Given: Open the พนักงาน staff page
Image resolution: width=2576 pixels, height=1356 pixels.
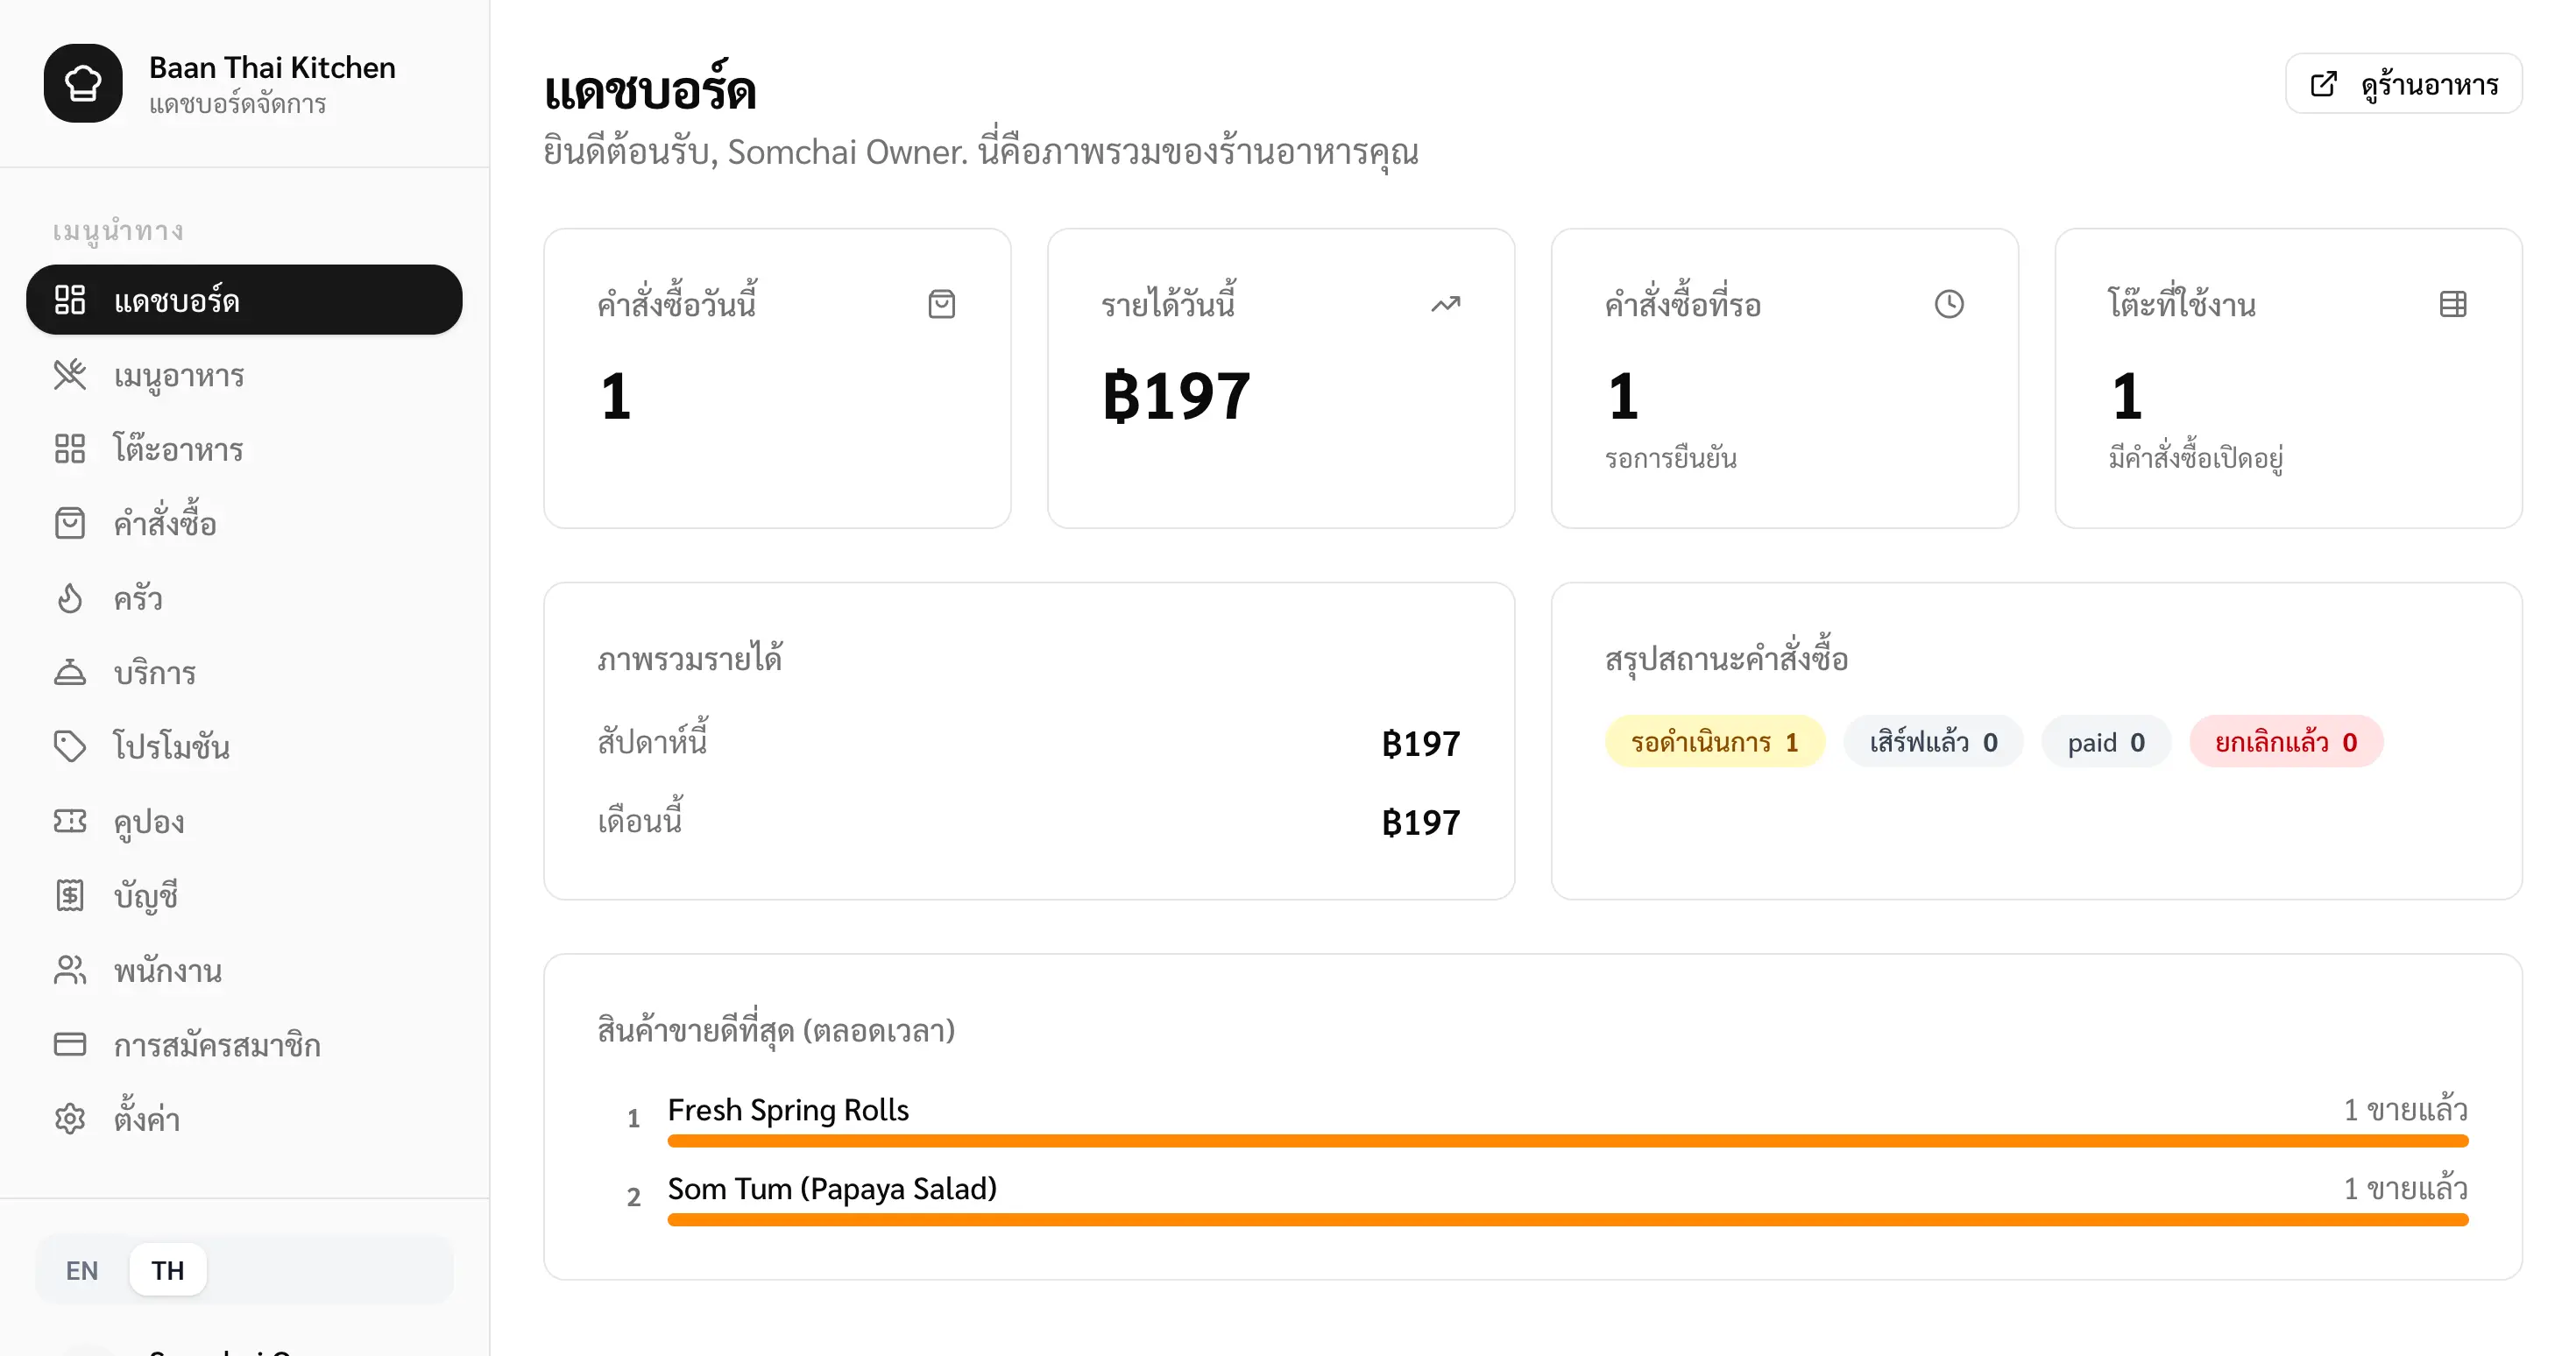Looking at the screenshot, I should 244,970.
